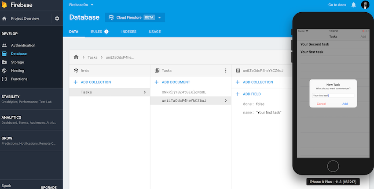Select document ONkRljYBZ4tGEKlqNS8L

[184, 92]
